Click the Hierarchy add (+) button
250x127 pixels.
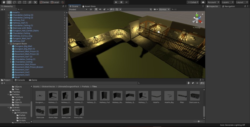(x=3, y=9)
